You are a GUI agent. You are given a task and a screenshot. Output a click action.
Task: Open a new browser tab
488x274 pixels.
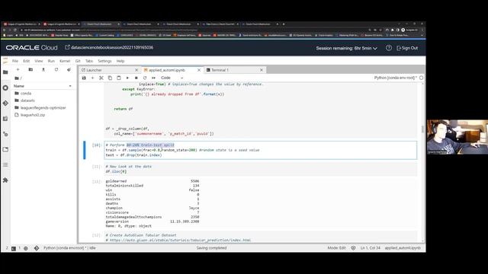pos(284,24)
